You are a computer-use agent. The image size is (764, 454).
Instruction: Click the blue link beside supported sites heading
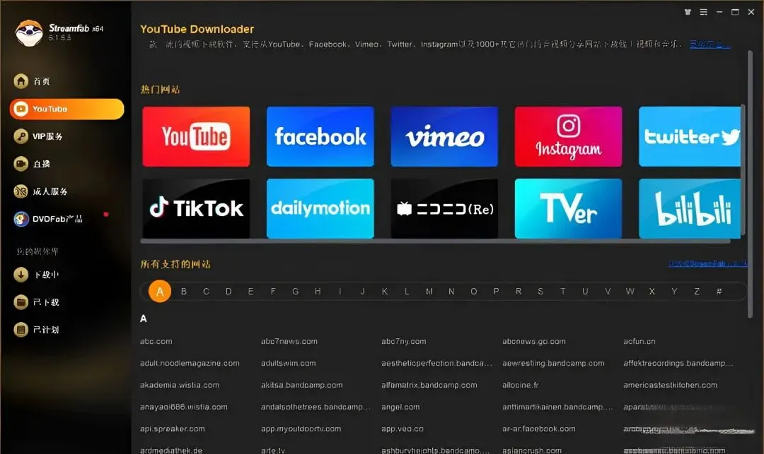click(707, 263)
